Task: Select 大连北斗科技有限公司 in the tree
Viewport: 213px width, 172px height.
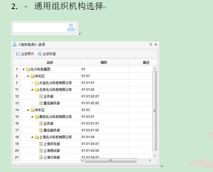Action: [x=55, y=83]
